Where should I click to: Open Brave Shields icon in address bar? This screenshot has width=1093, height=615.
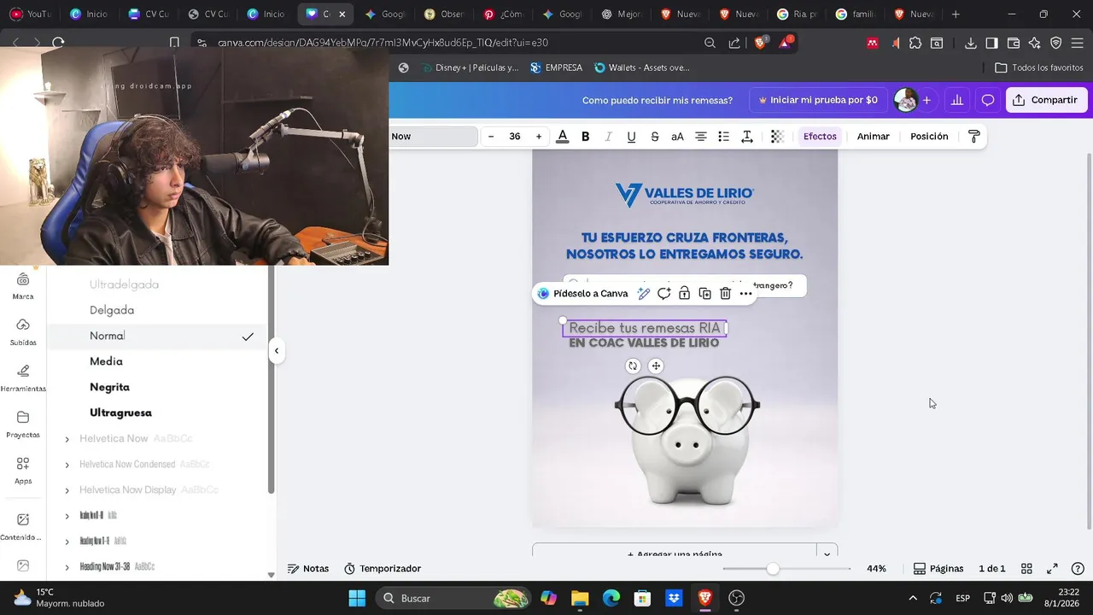click(760, 43)
